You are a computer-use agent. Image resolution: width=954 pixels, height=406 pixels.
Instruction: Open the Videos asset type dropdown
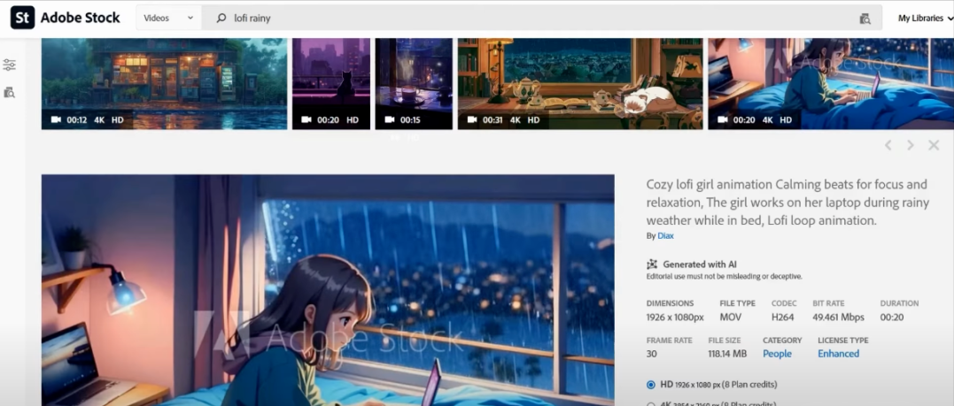(168, 18)
